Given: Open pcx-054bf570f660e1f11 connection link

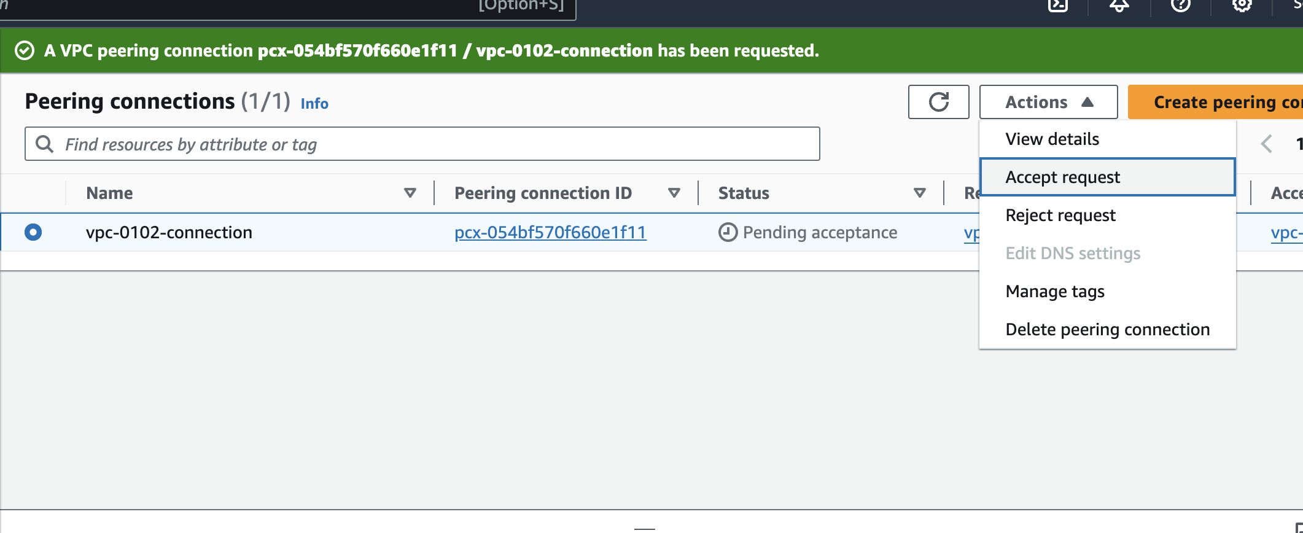Looking at the screenshot, I should click(x=550, y=233).
